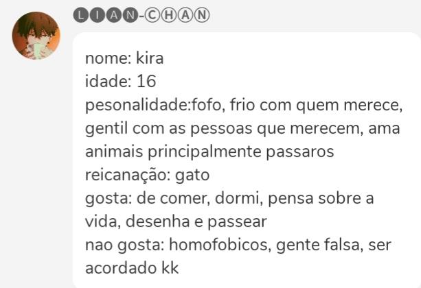Image resolution: width=421 pixels, height=288 pixels.
Task: Click 'vida, desenha e passear' text
Action: (x=176, y=221)
